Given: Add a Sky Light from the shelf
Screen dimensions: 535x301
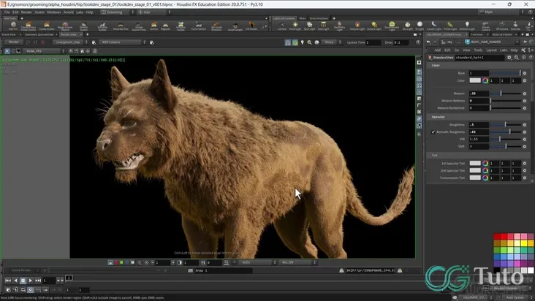Looking at the screenshot, I should pyautogui.click(x=407, y=26).
